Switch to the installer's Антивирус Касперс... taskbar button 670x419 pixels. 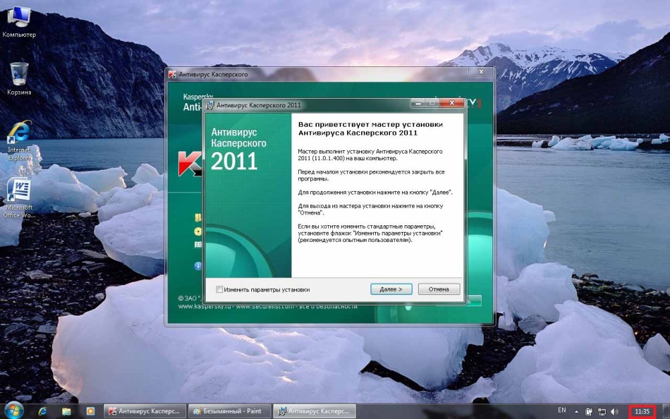(314, 412)
